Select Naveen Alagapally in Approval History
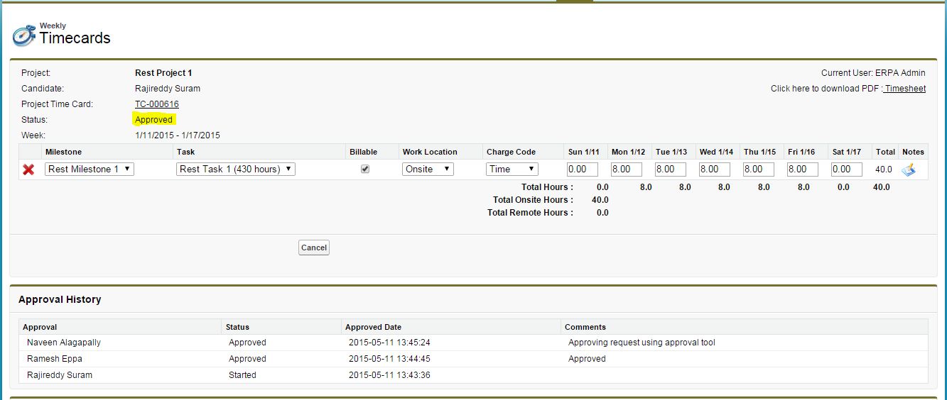The height and width of the screenshot is (400, 947). [64, 343]
